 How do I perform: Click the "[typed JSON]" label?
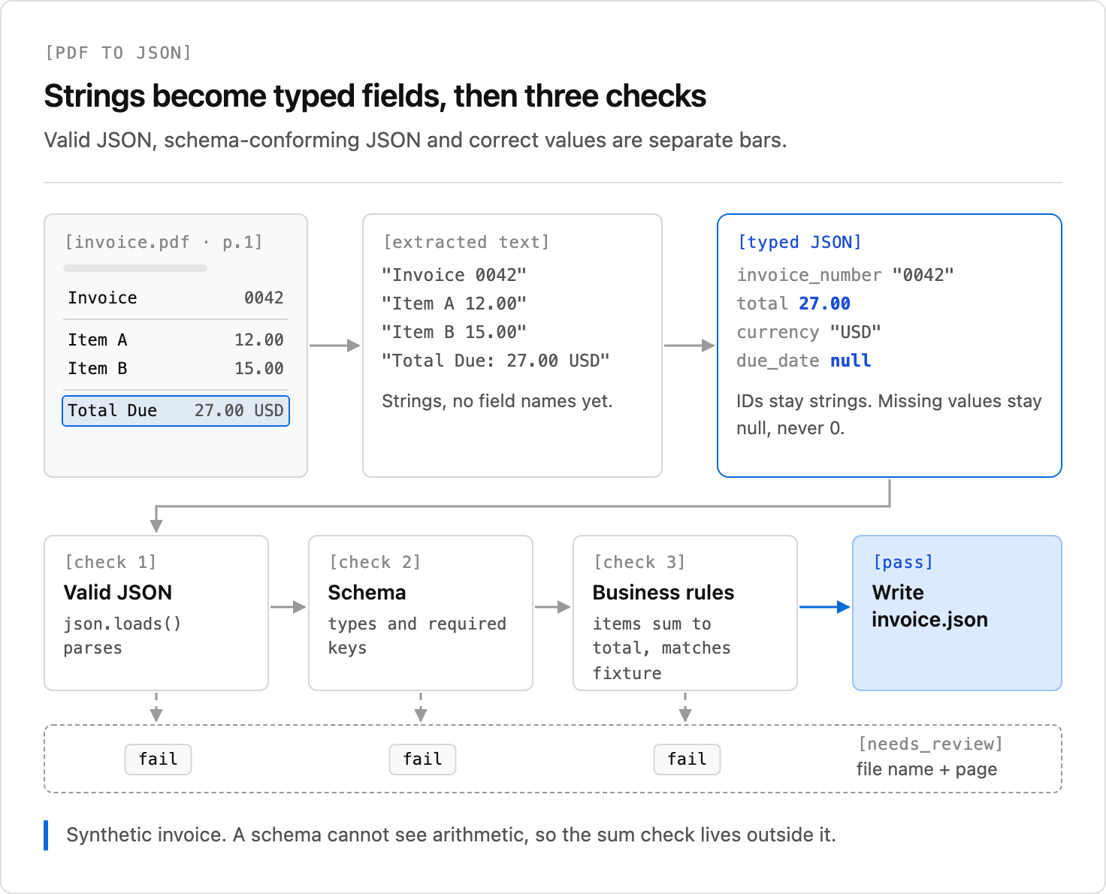pyautogui.click(x=799, y=242)
